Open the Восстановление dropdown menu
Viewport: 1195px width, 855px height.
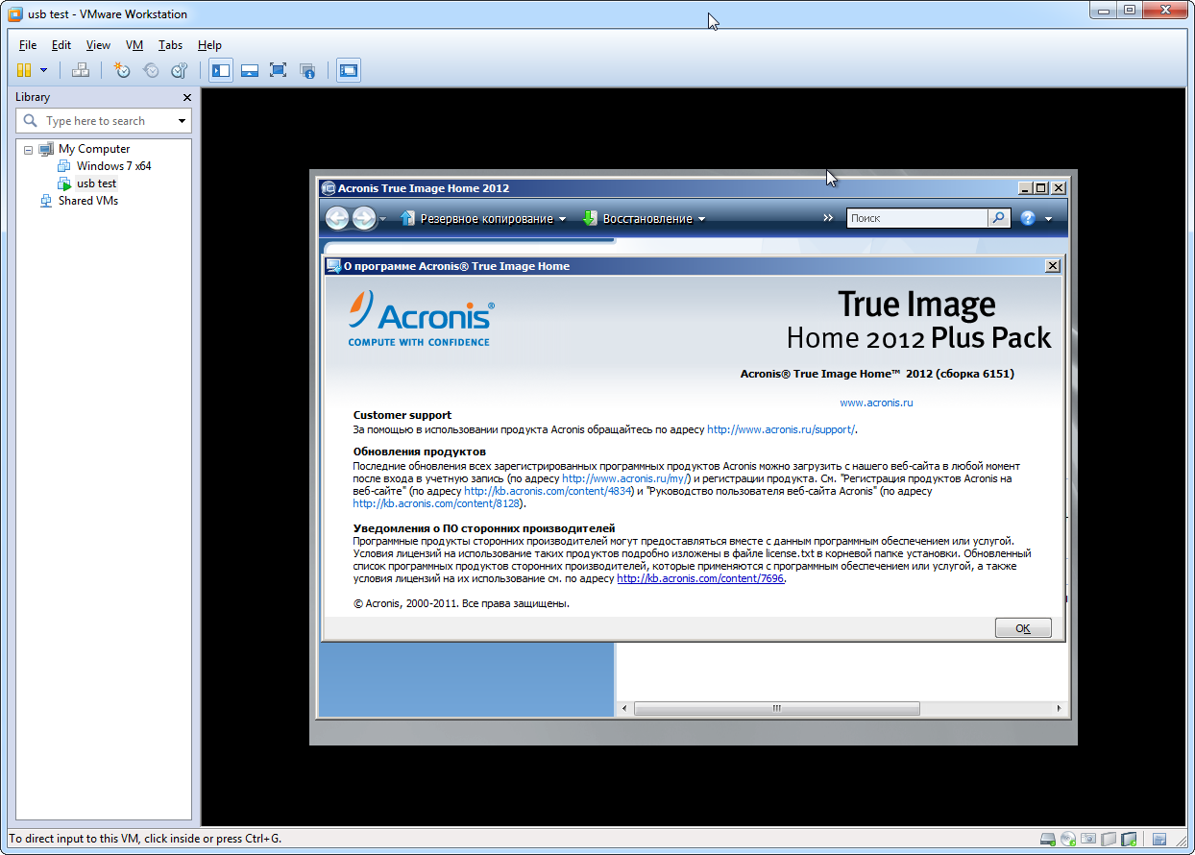click(x=645, y=219)
